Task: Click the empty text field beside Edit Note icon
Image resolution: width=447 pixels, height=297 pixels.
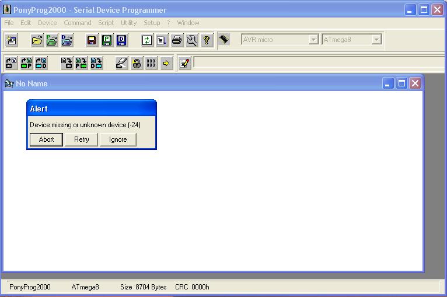Action: (x=319, y=62)
